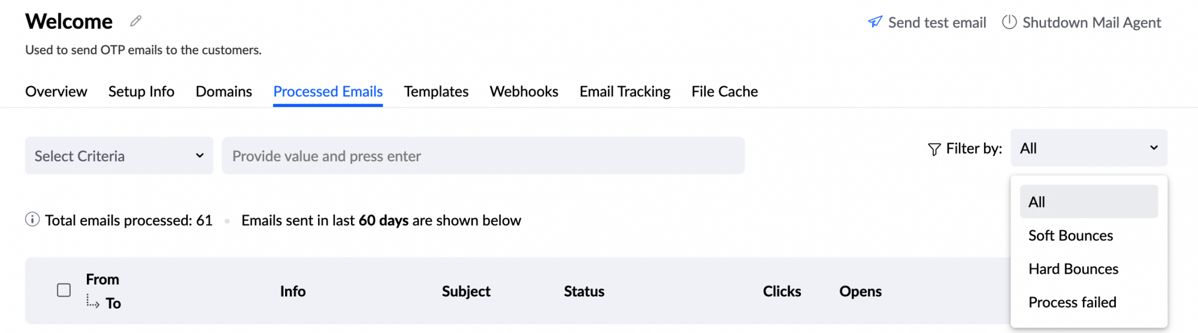Pick the All option in filter list
The image size is (1198, 333).
pyautogui.click(x=1089, y=202)
